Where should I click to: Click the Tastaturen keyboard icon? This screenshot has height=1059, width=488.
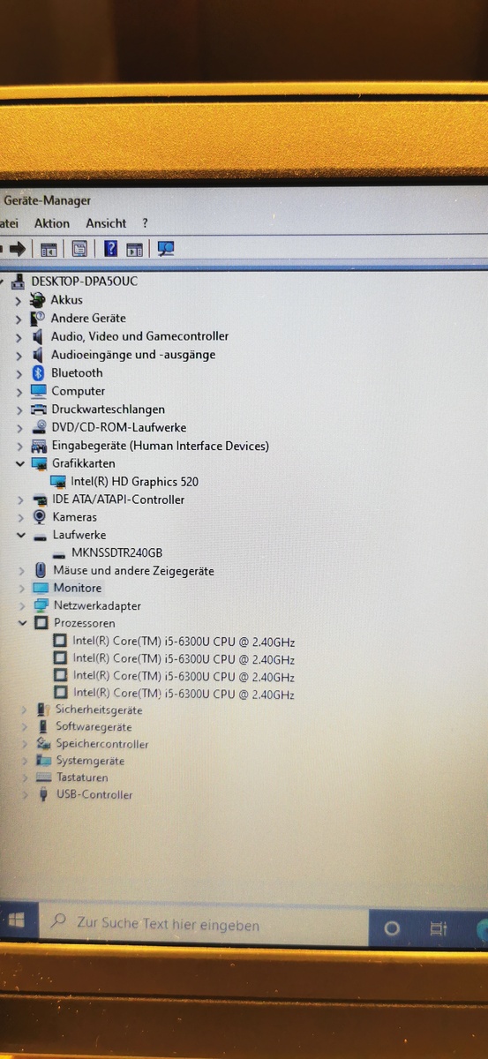(43, 777)
